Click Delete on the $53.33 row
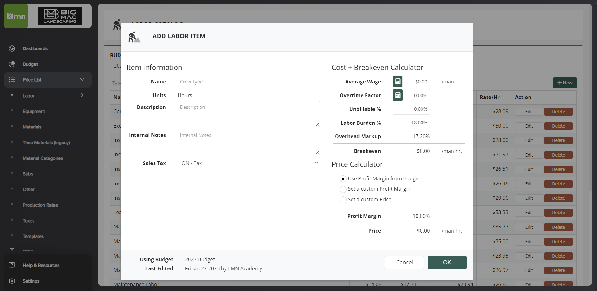This screenshot has height=291, width=597. (x=559, y=213)
